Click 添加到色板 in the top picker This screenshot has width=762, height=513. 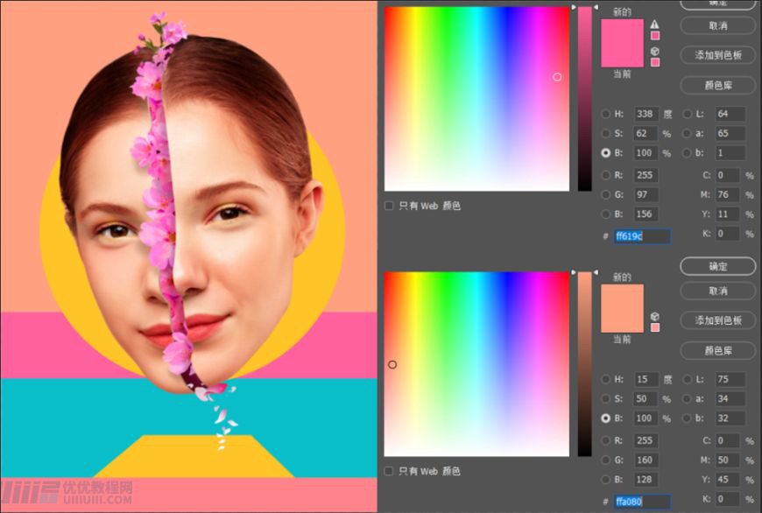[716, 56]
